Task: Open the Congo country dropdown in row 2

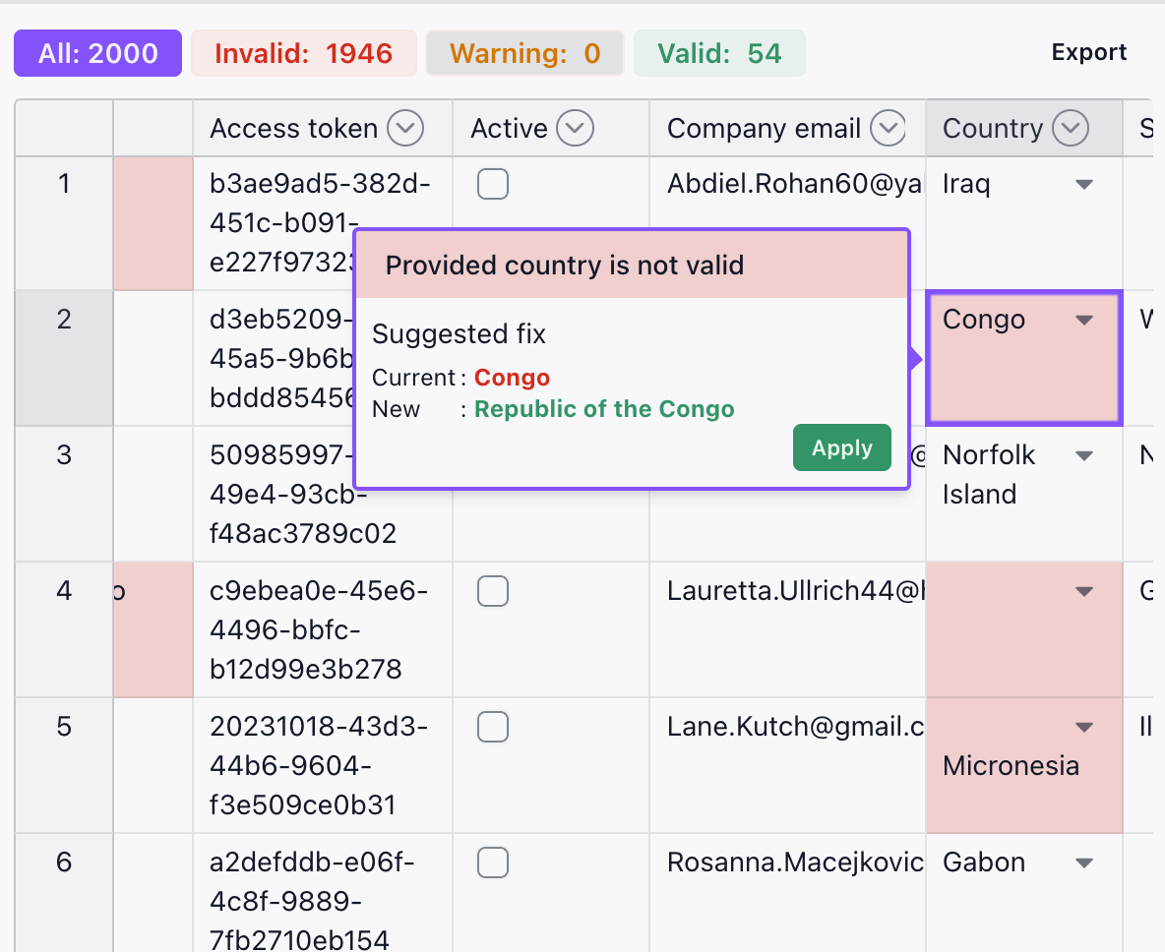Action: tap(1083, 319)
